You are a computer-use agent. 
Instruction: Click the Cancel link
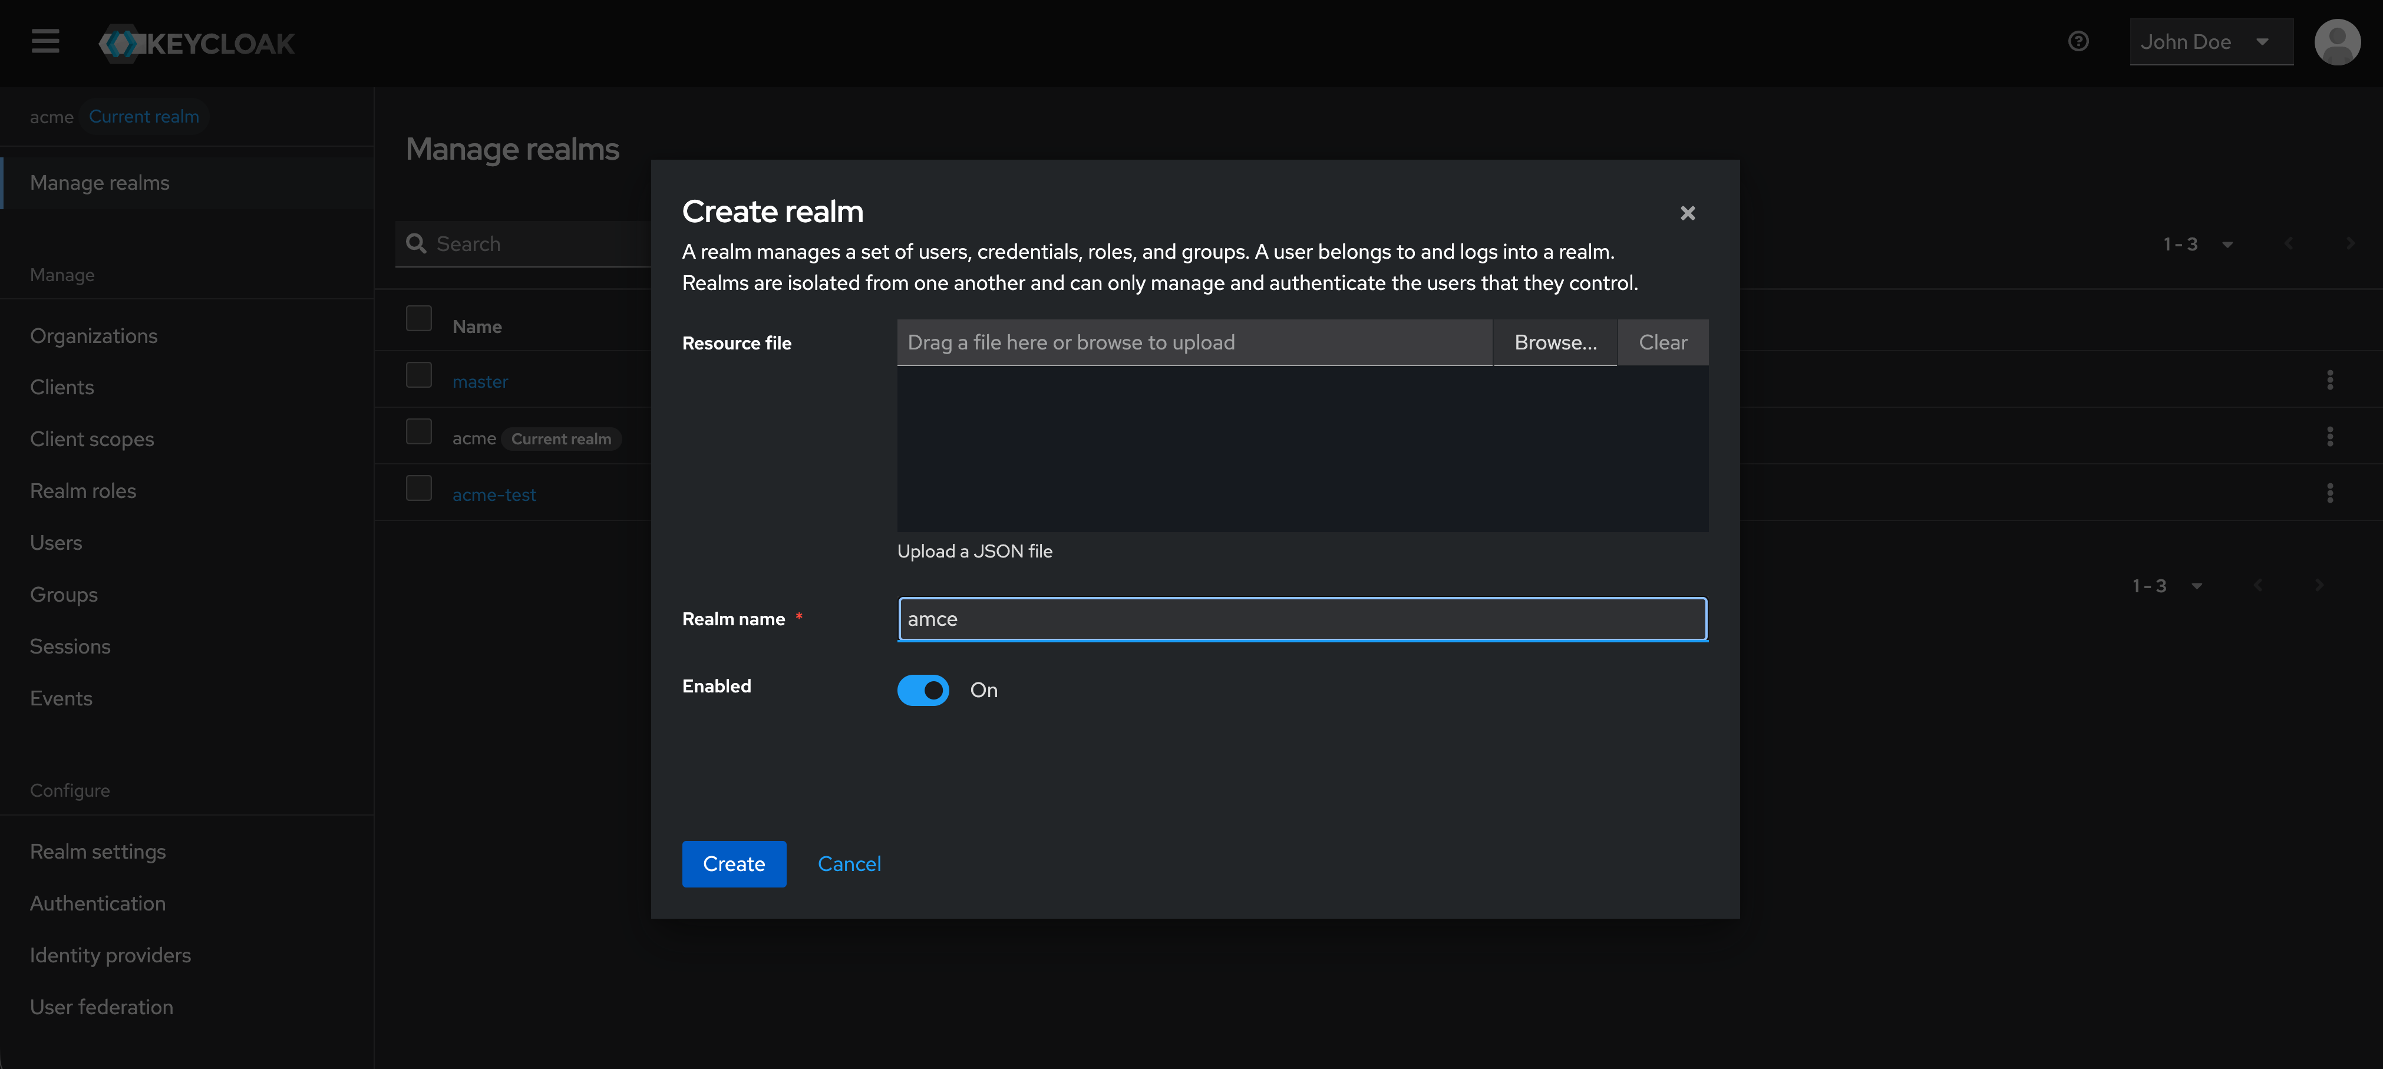click(849, 863)
